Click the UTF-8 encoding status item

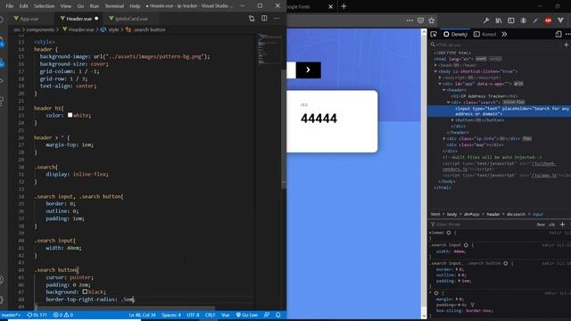[193, 315]
